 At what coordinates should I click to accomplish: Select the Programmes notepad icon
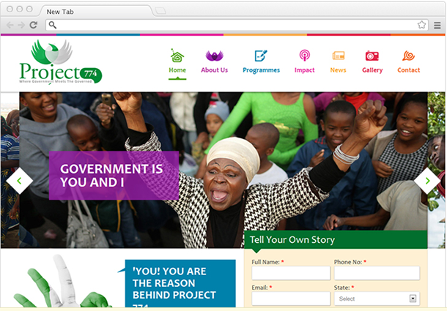click(261, 56)
